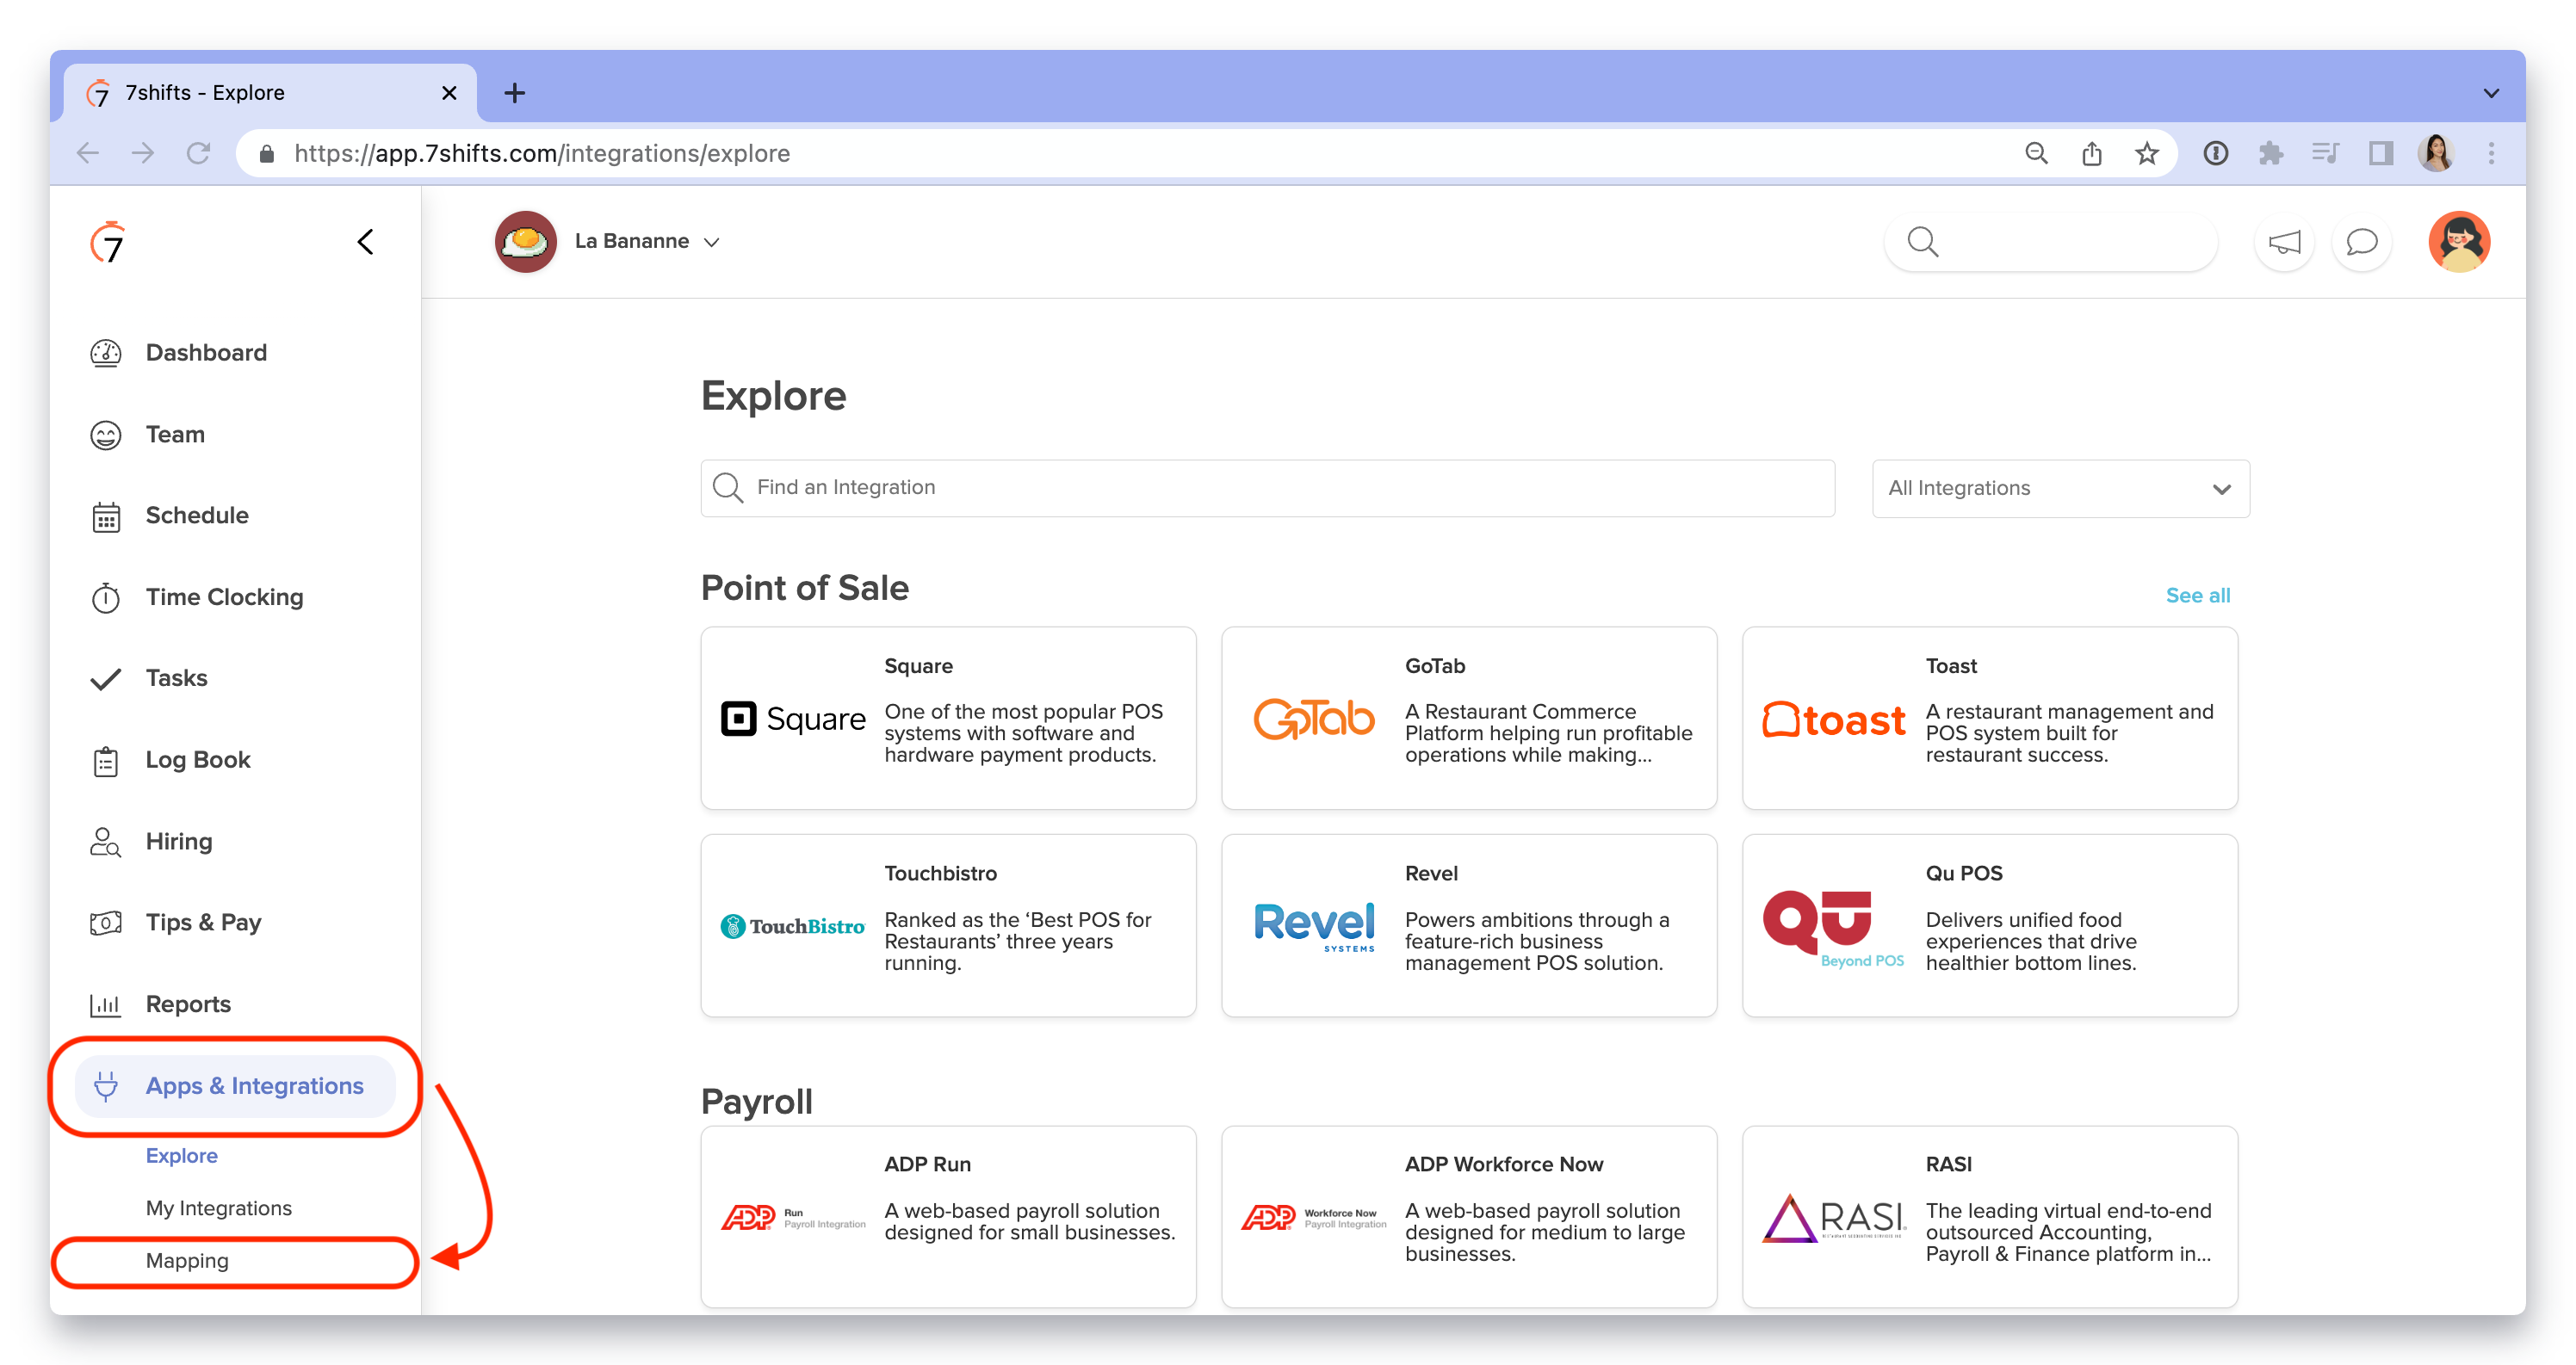Open the Square integration card
2576x1365 pixels.
948,718
